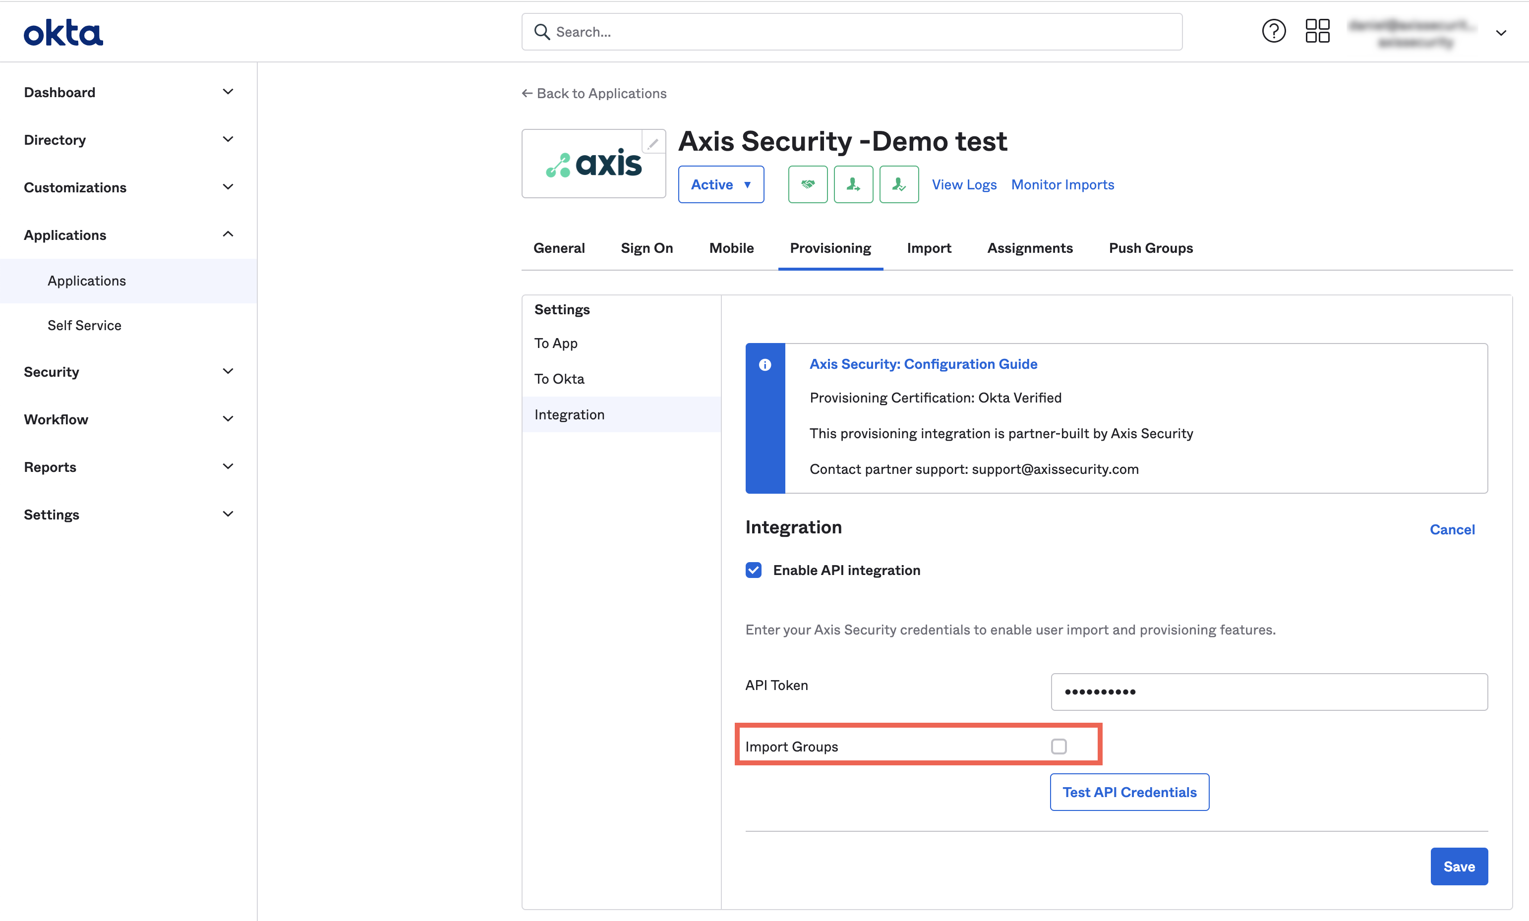Open Monitor Imports link
The width and height of the screenshot is (1529, 921).
pos(1062,184)
